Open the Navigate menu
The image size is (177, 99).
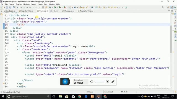click(x=27, y=4)
